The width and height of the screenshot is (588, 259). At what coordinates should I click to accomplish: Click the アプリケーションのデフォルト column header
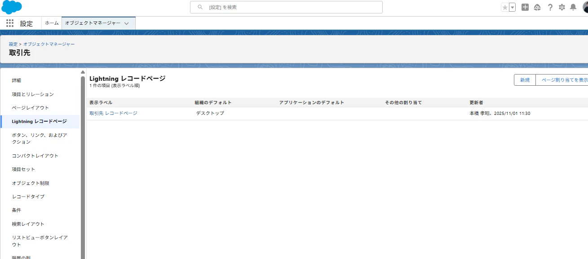312,103
